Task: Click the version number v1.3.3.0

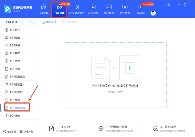Action: [16, 11]
